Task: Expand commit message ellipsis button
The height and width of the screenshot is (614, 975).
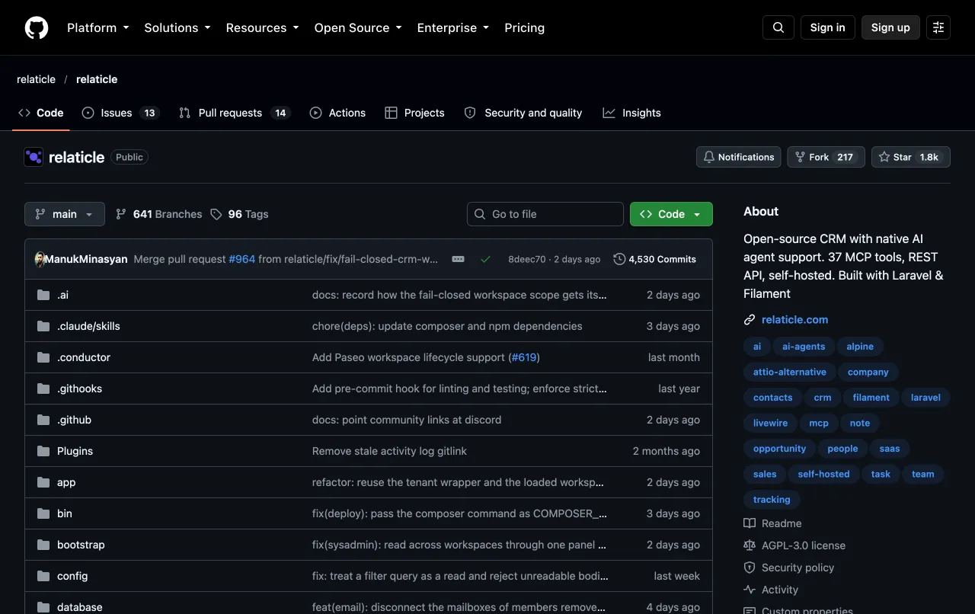Action: coord(458,259)
